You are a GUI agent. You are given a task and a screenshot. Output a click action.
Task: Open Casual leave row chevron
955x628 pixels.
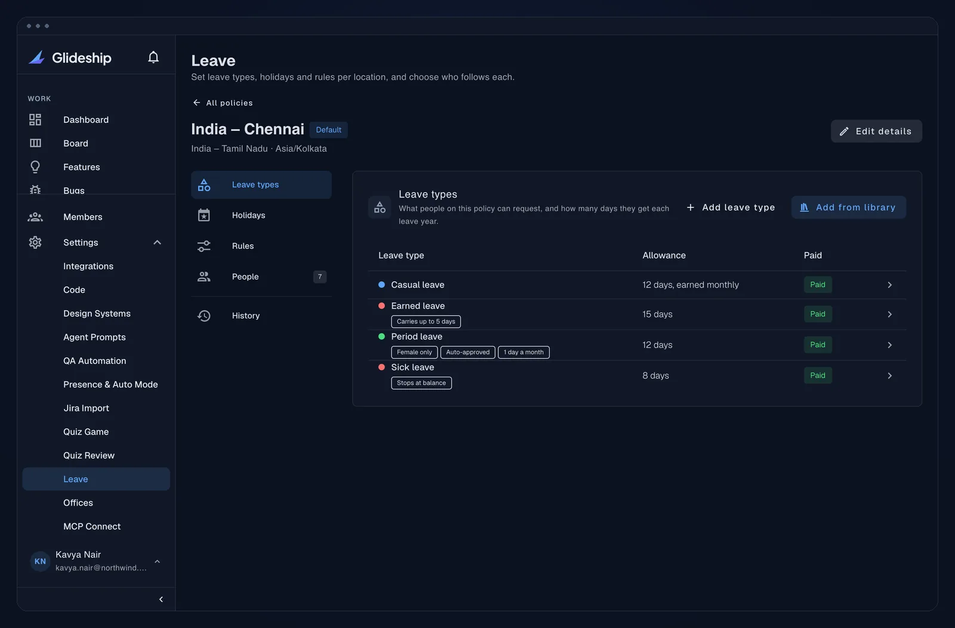(x=889, y=285)
